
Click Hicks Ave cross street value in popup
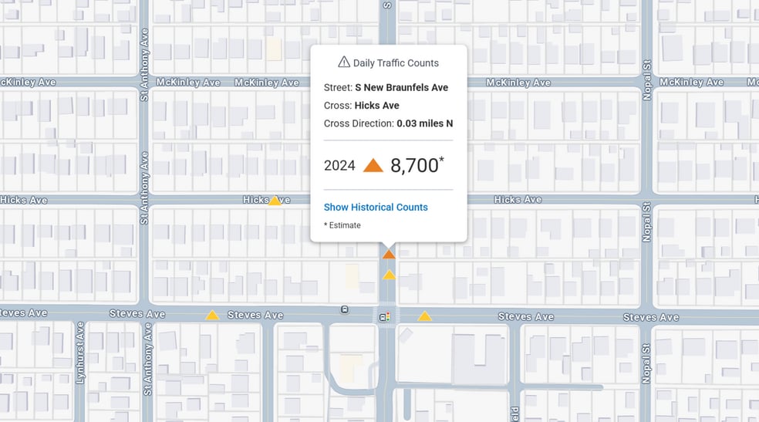coord(376,106)
